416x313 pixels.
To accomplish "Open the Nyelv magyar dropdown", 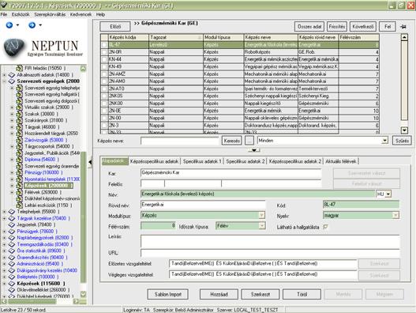I will [395, 216].
